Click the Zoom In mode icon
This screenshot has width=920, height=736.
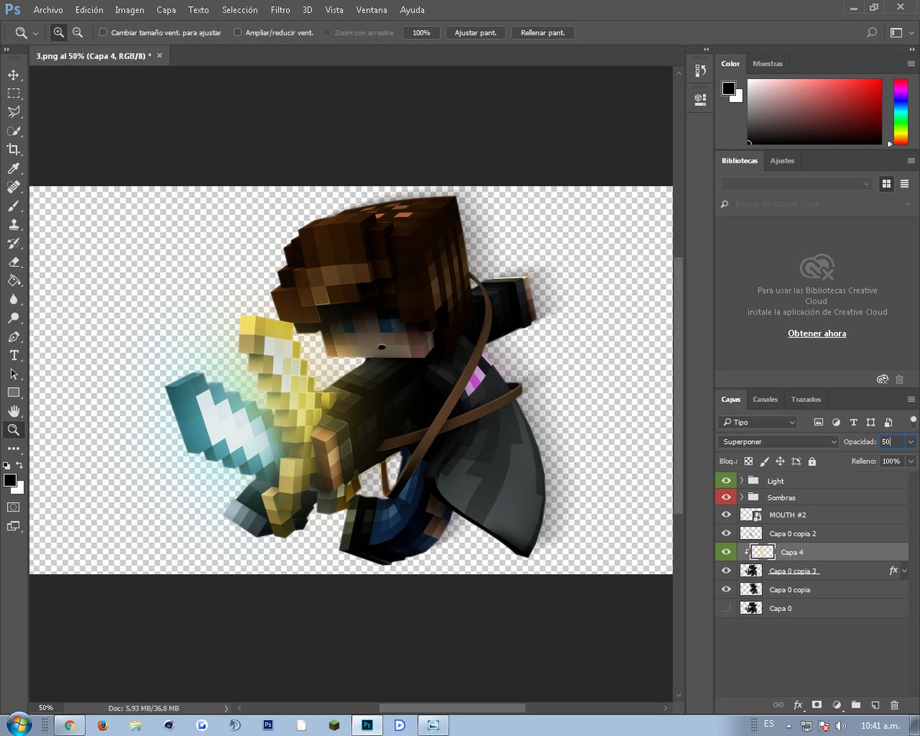click(59, 33)
